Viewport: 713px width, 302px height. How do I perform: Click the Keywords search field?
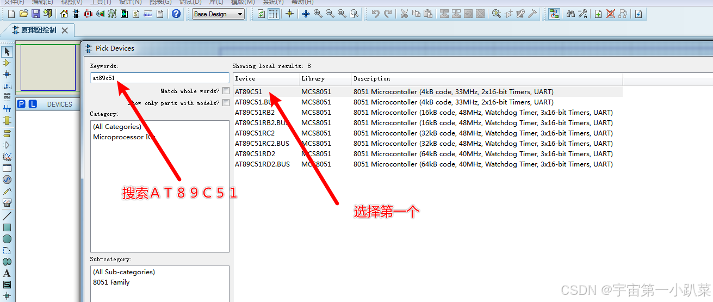[160, 78]
